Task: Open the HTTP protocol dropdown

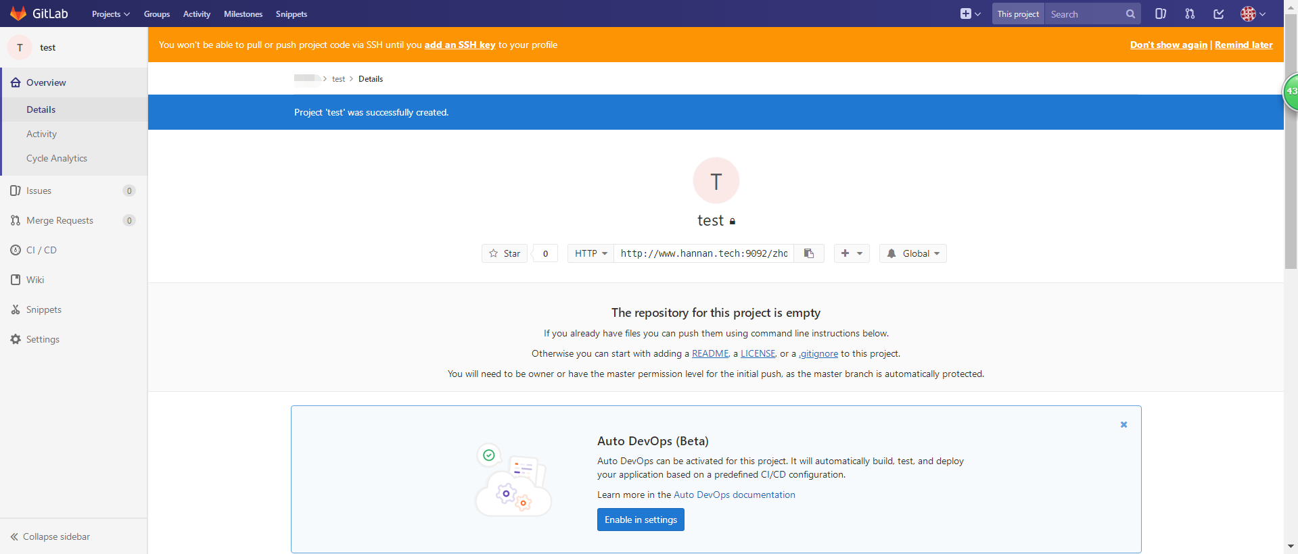Action: click(x=590, y=253)
